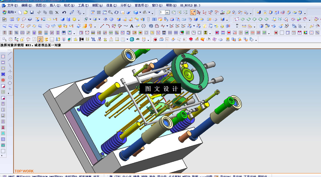
Task: Click the blue block primitive icon
Action: 63,19
